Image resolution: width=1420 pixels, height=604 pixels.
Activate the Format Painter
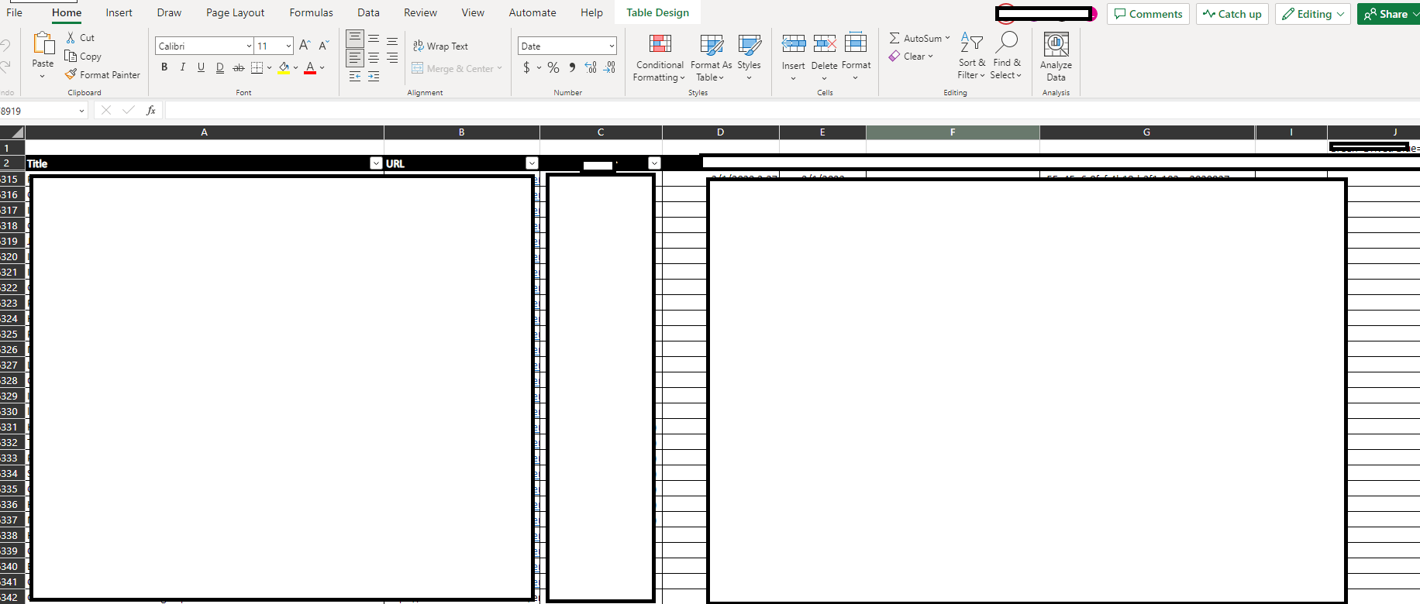[x=102, y=75]
